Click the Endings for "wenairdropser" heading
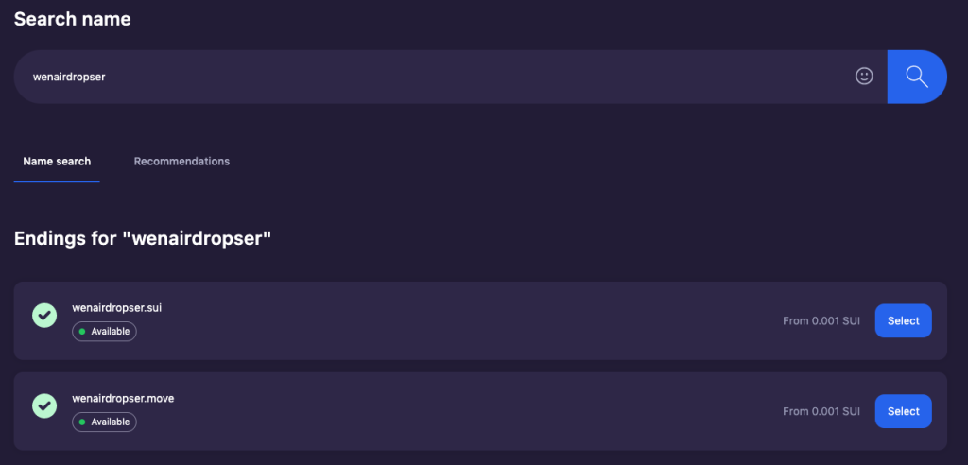 coord(143,238)
